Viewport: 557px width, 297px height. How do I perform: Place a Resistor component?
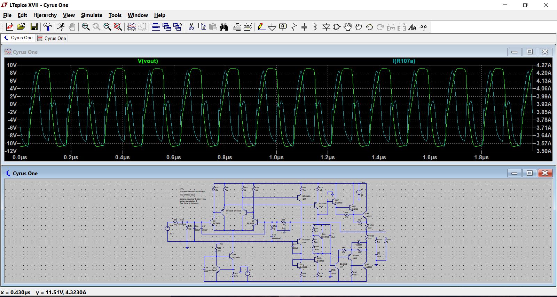pyautogui.click(x=294, y=27)
